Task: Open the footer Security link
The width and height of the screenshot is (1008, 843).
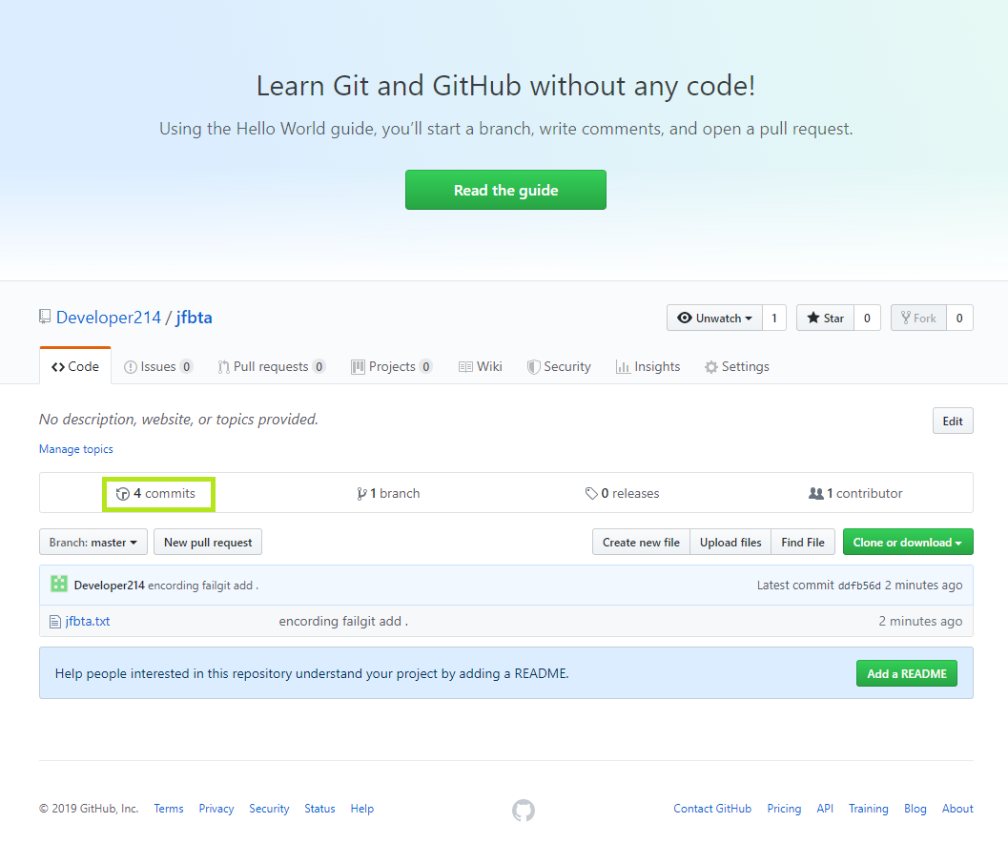Action: (x=269, y=809)
